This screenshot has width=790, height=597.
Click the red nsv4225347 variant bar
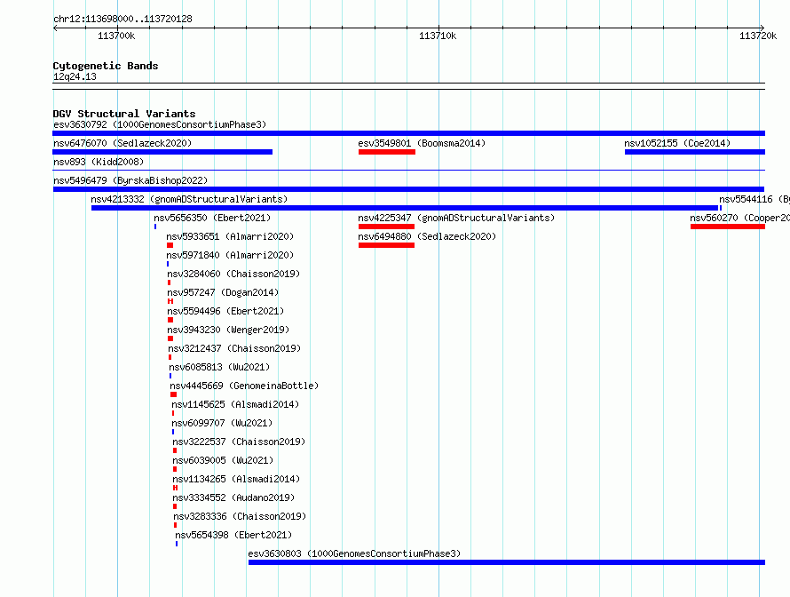[386, 227]
